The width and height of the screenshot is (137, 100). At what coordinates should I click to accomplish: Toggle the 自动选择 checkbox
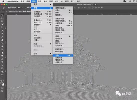pos(9,8)
